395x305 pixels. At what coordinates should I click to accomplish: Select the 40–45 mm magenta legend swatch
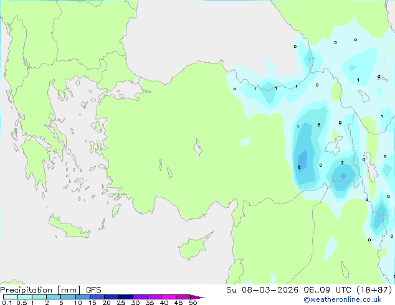169,297
